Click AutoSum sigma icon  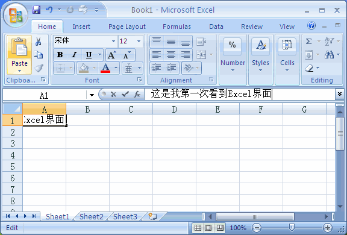point(308,42)
